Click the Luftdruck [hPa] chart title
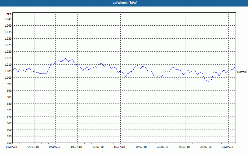This screenshot has width=248, height=155. (125, 3)
